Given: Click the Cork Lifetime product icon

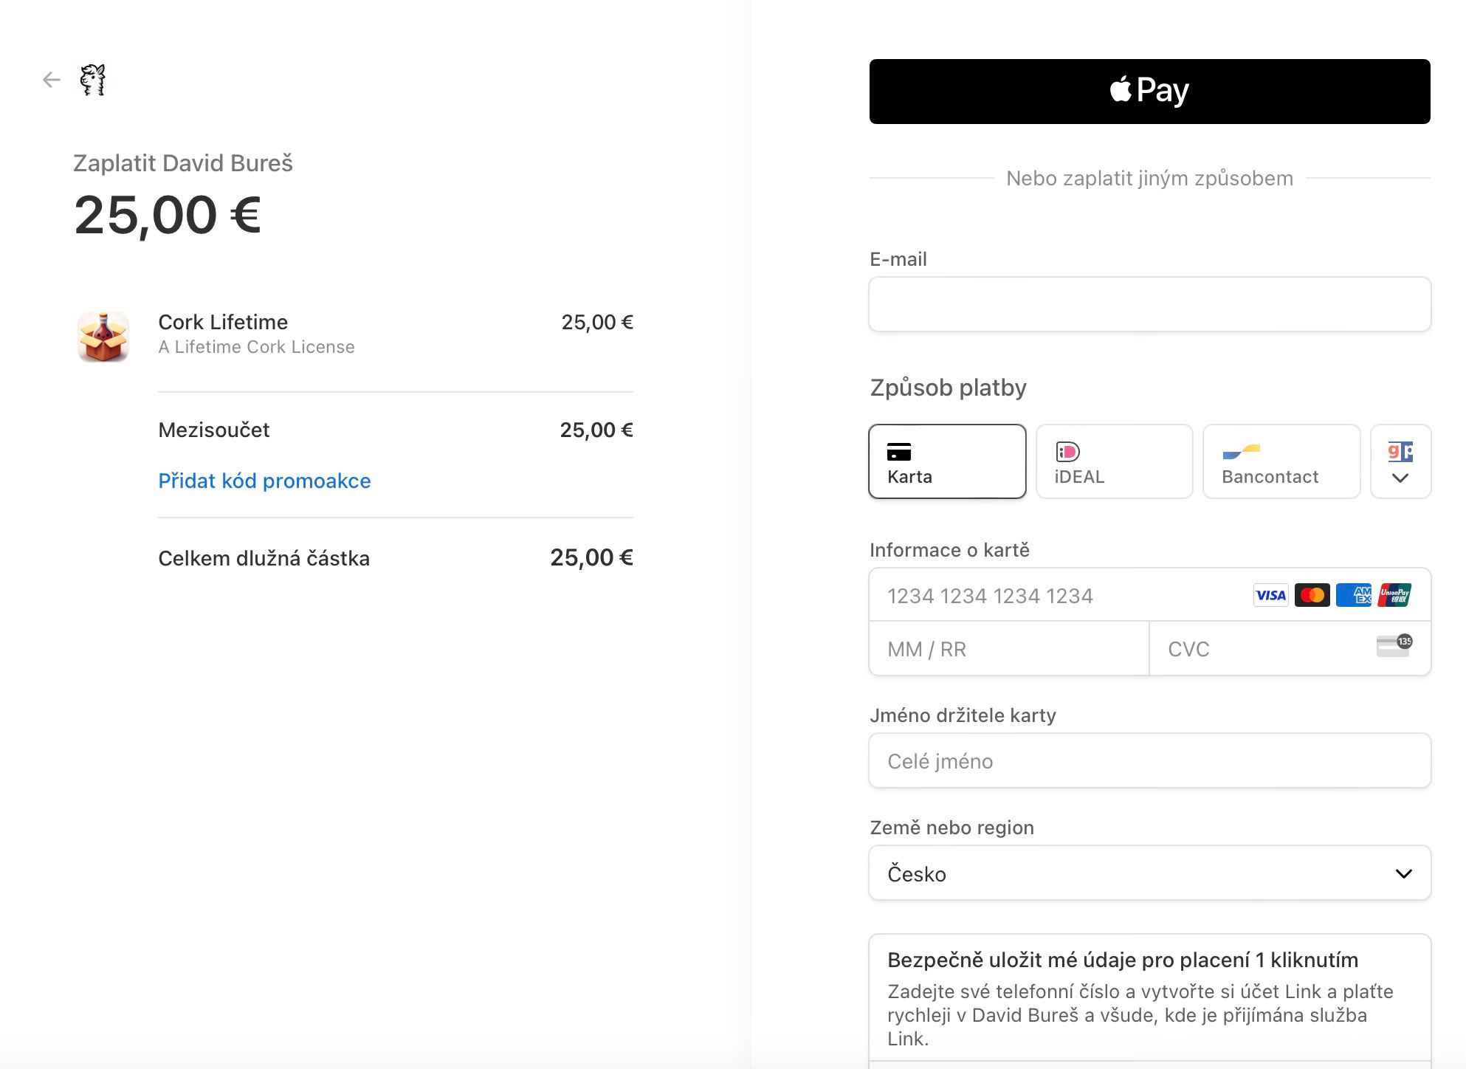Looking at the screenshot, I should click(103, 337).
